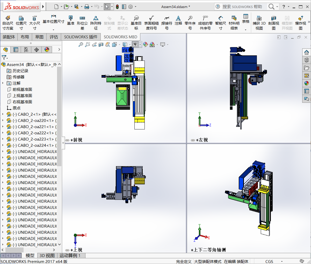The height and width of the screenshot is (264, 311).
Task: Click the Auto Dimension Scheme (自动尺寸方案) tool
Action: click(x=8, y=23)
